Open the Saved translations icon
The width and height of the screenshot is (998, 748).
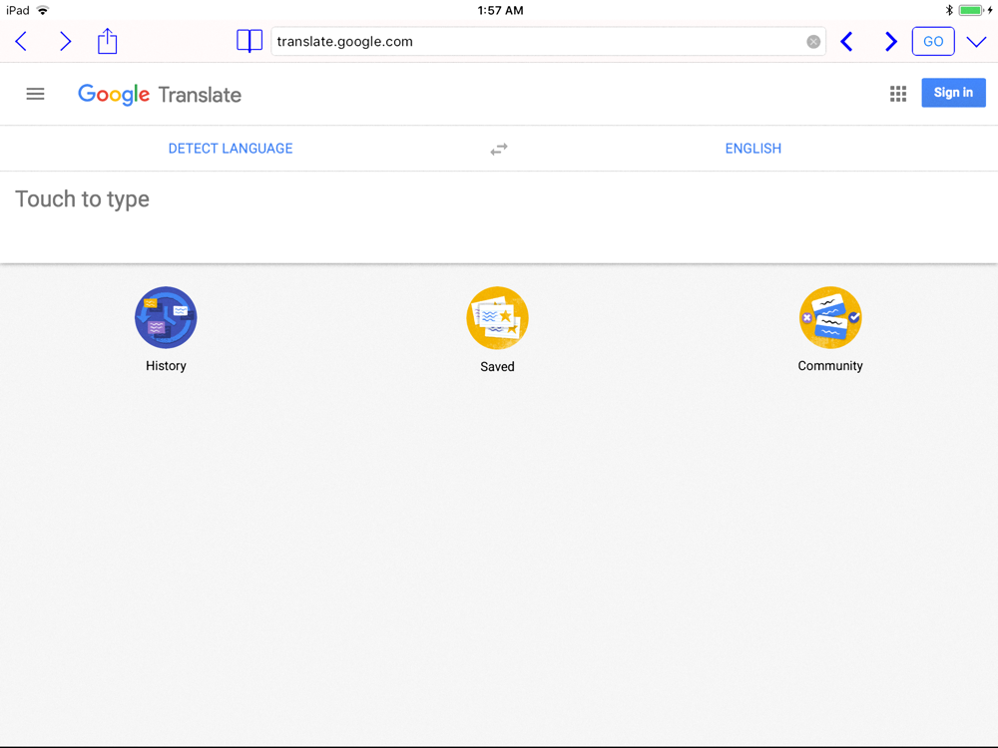click(497, 318)
